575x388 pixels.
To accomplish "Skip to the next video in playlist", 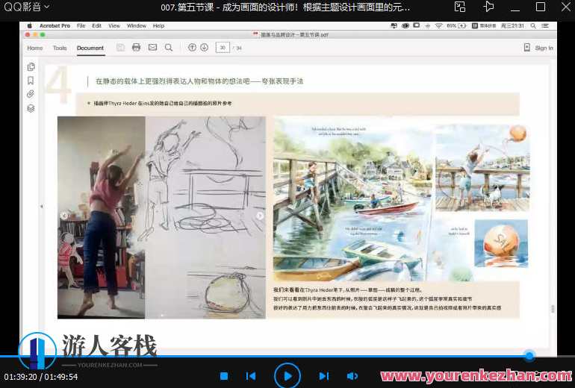I will [x=324, y=376].
